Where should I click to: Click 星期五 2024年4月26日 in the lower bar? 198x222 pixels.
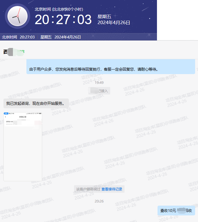tap(61, 37)
